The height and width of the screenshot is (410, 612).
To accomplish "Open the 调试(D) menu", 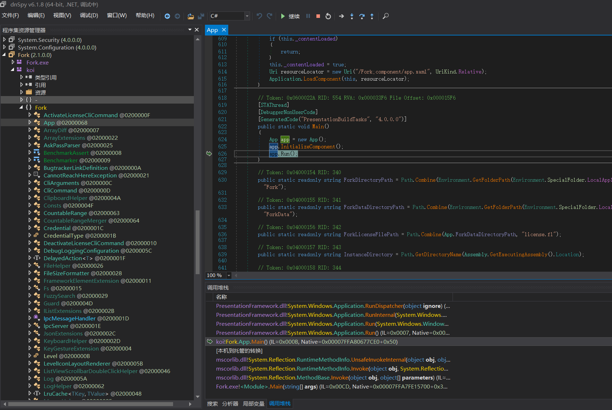I will [89, 15].
